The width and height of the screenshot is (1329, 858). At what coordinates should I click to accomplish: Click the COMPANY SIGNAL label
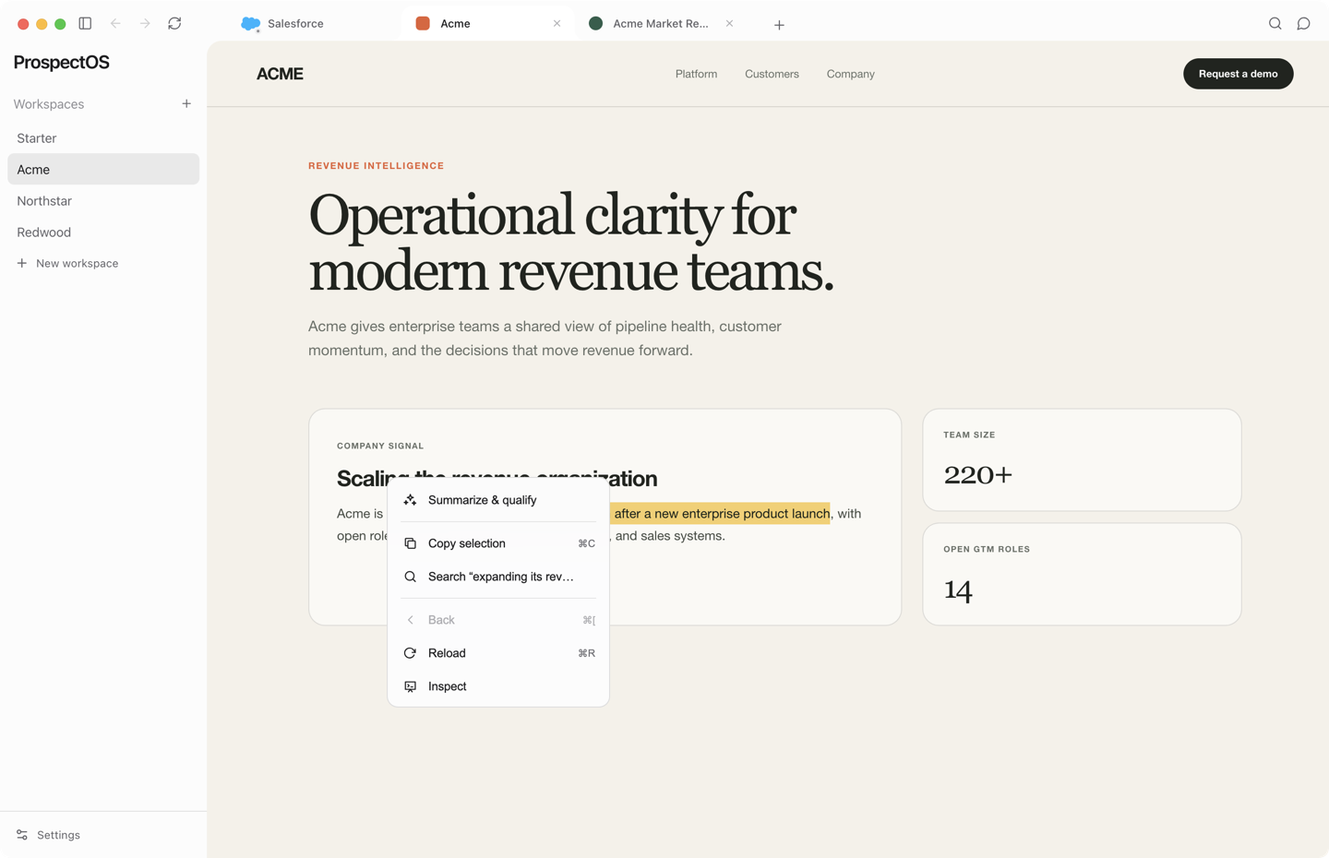point(380,446)
